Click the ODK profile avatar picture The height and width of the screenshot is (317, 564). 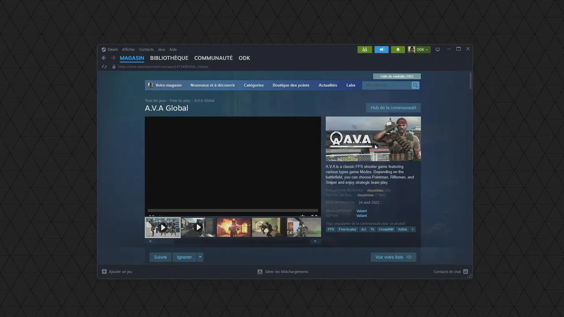(x=412, y=50)
